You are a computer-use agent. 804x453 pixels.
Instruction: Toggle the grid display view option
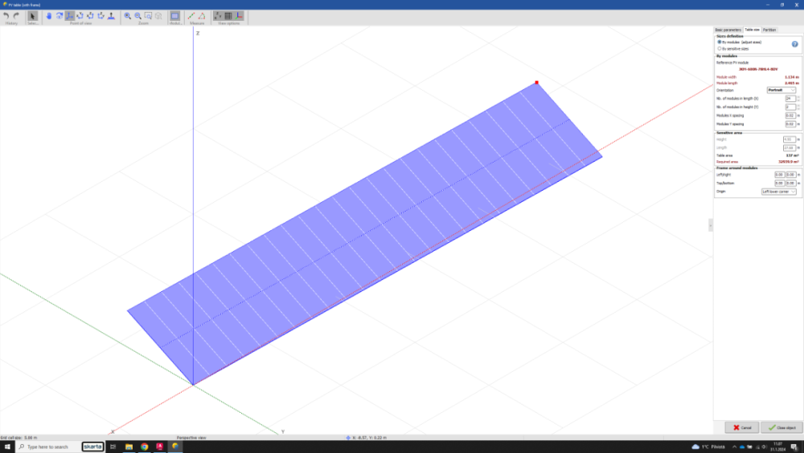pos(228,15)
